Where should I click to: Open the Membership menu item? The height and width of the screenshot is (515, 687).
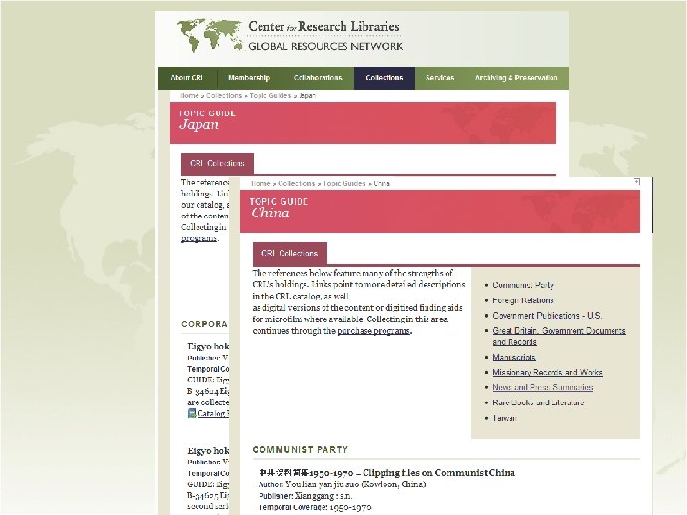click(x=249, y=78)
